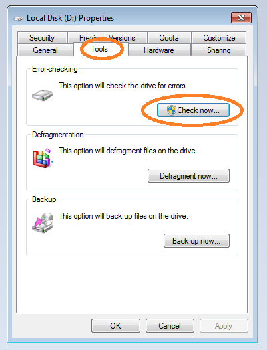Close the Local Disk Properties window
This screenshot has width=267, height=350.
click(x=242, y=18)
